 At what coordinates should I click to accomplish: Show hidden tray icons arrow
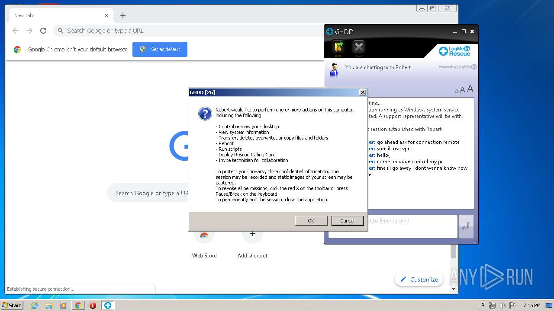483,305
